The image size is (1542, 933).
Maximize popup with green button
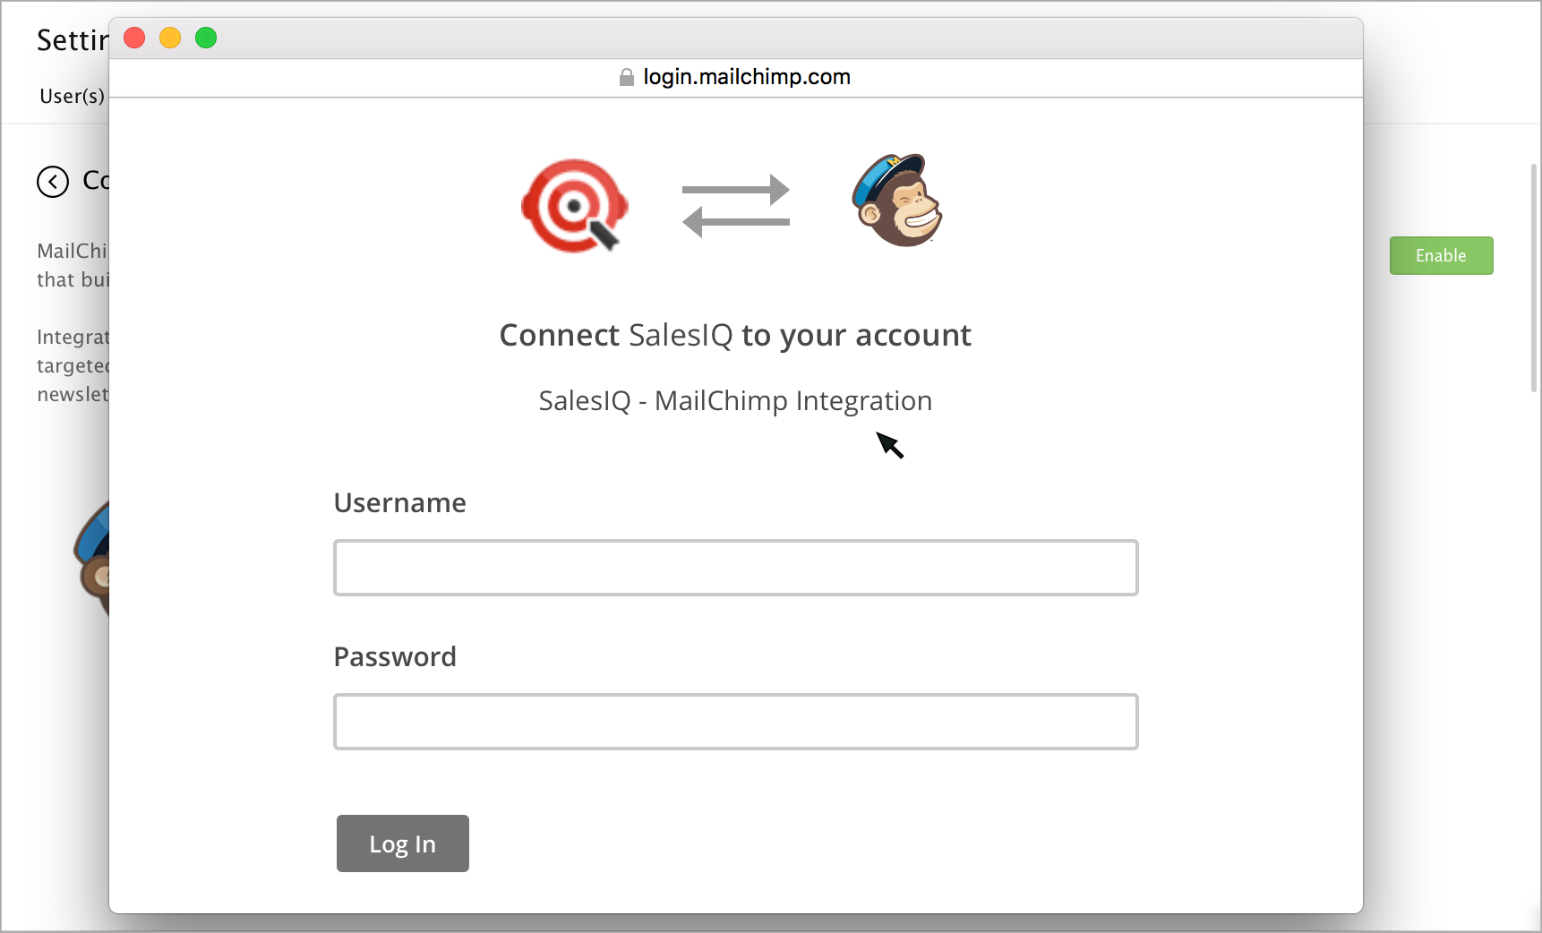coord(206,38)
